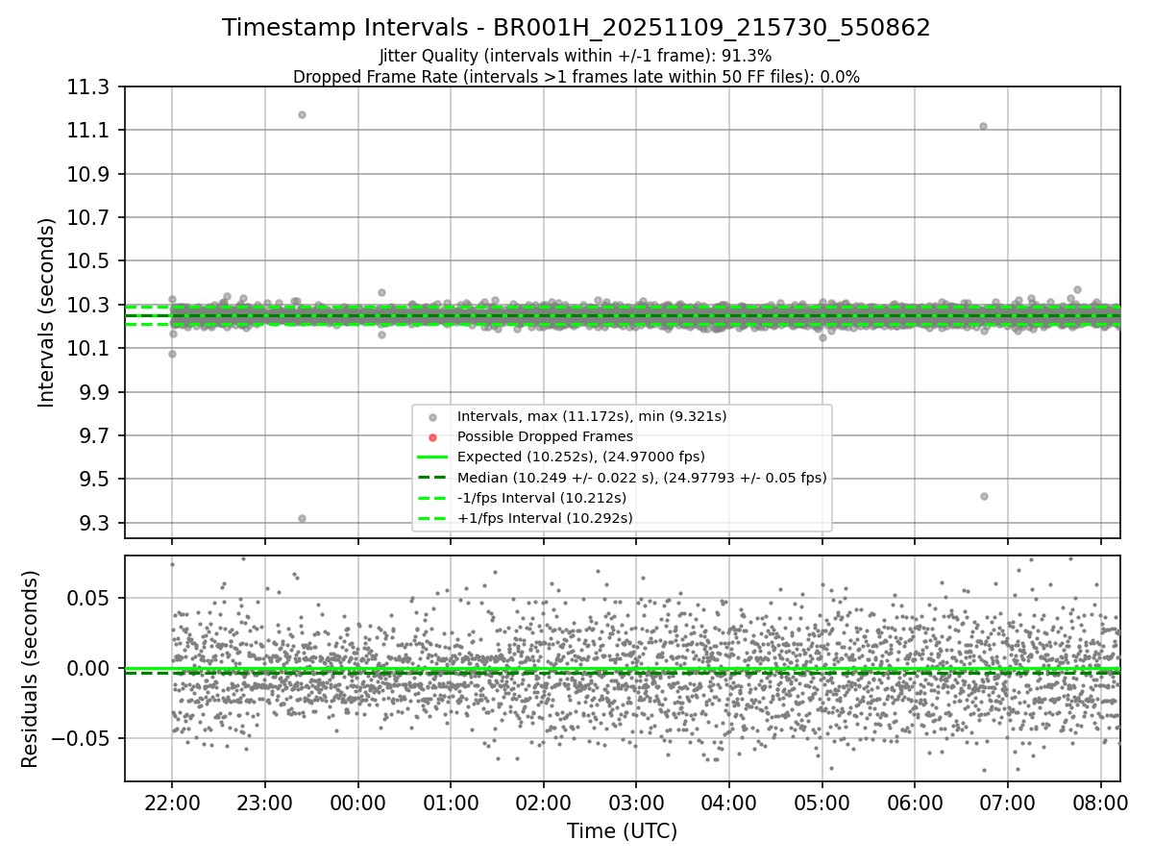The image size is (1153, 865).
Task: Click the '08:00' x-axis tick label
Action: [x=1100, y=803]
